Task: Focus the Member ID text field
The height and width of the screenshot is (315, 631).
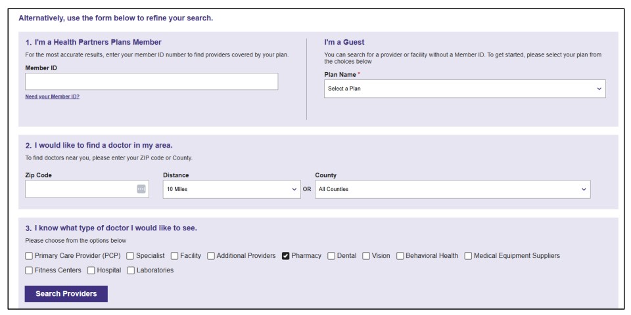Action: (x=151, y=81)
